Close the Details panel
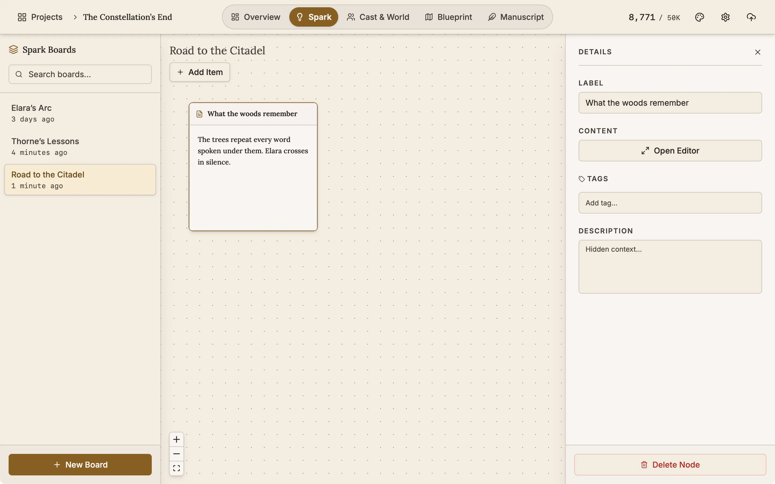Image resolution: width=775 pixels, height=484 pixels. pyautogui.click(x=758, y=52)
